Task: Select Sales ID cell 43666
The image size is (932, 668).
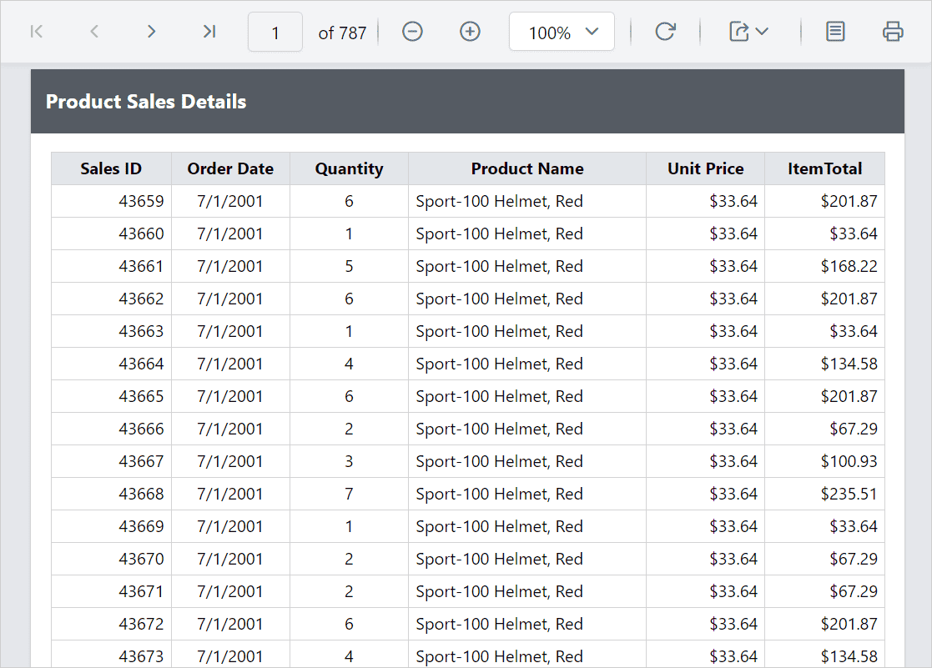Action: coord(111,429)
